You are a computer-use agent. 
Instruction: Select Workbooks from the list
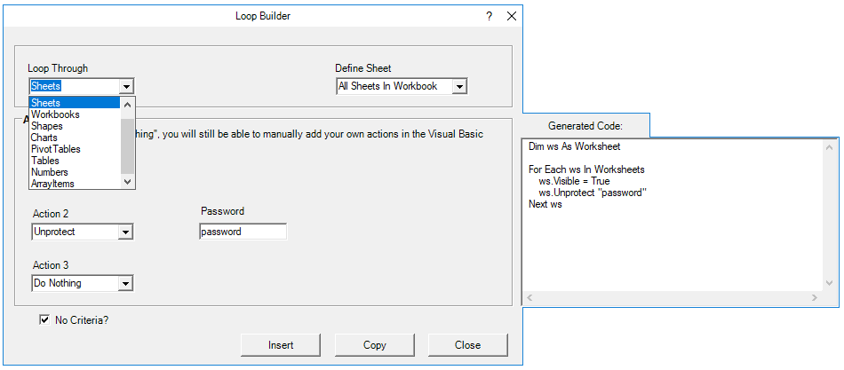[55, 114]
